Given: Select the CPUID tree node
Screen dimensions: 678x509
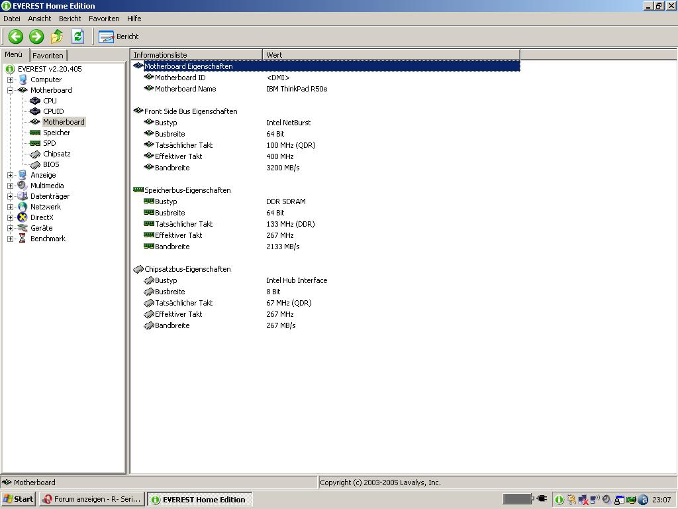Looking at the screenshot, I should point(53,111).
